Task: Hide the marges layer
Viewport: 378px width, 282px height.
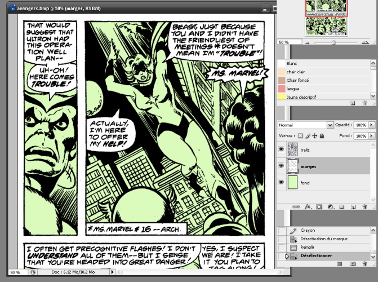Action: coord(281,166)
